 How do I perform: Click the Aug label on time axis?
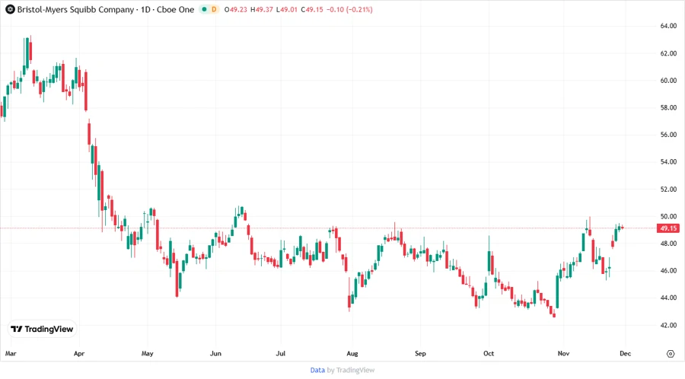point(352,353)
